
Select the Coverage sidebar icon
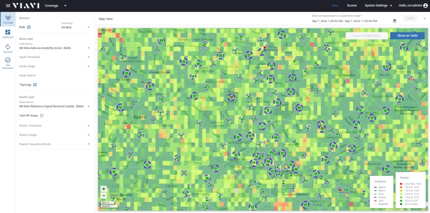coord(8,19)
